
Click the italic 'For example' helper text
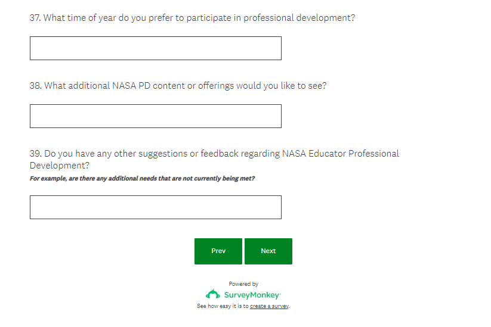point(142,178)
